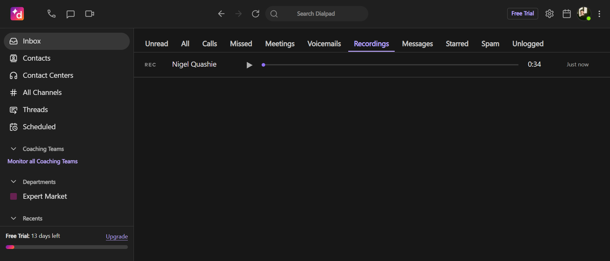Image resolution: width=610 pixels, height=261 pixels.
Task: Switch to the Voicemails tab
Action: point(324,44)
